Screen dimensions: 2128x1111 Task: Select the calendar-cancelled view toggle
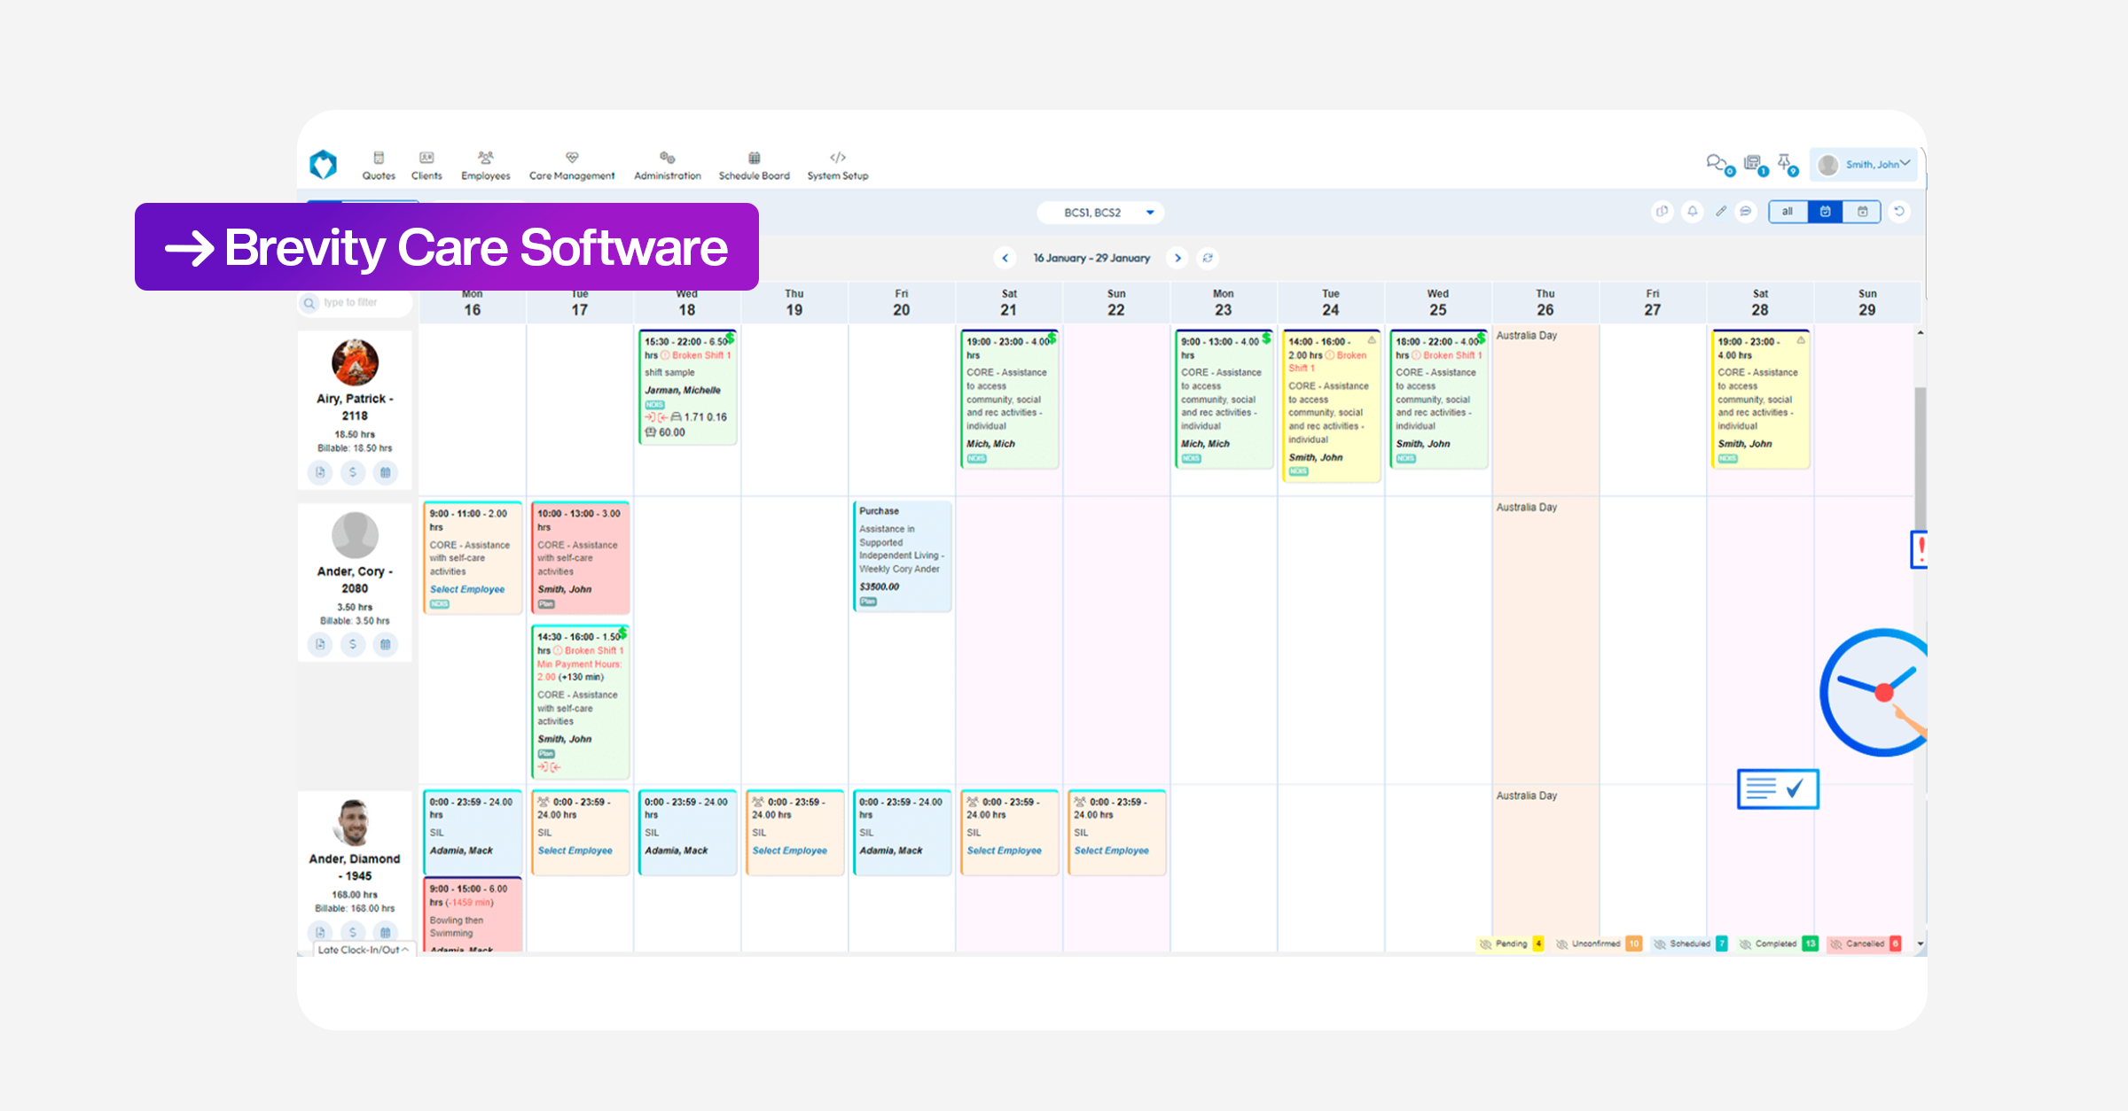pos(1862,212)
